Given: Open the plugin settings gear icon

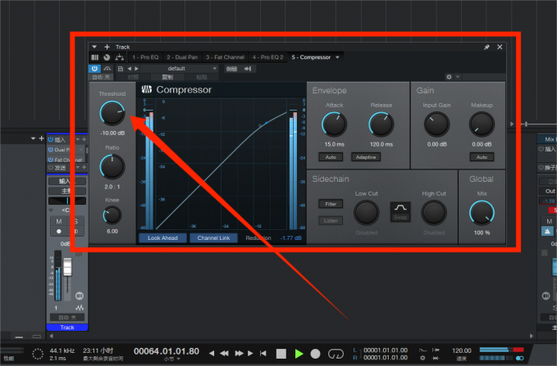Looking at the screenshot, I should coord(449,77).
